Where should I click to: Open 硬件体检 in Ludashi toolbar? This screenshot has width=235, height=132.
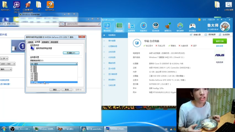click(107, 27)
